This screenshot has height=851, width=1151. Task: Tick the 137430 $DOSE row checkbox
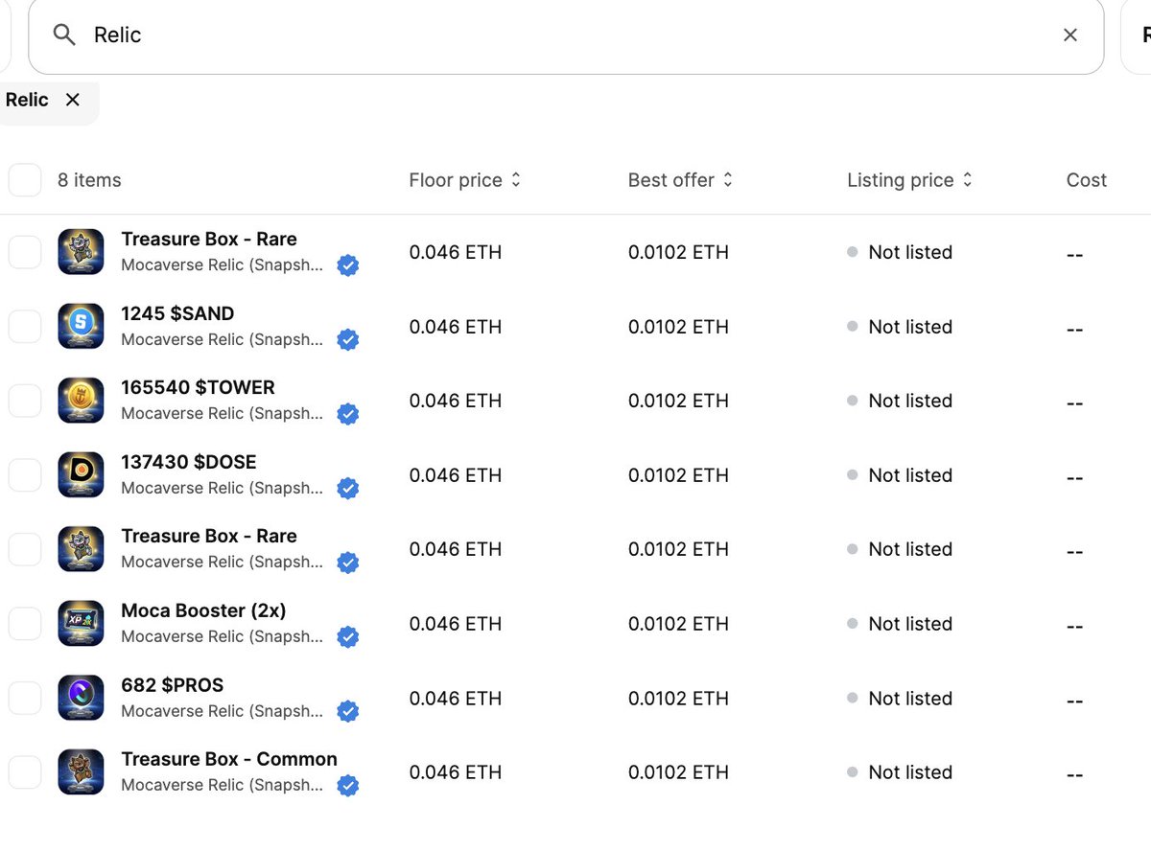25,475
